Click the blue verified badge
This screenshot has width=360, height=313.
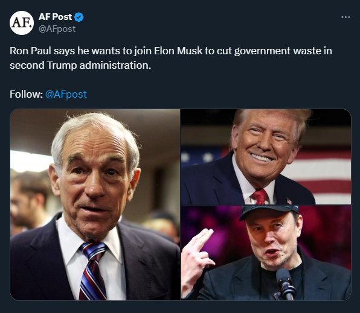(x=79, y=17)
